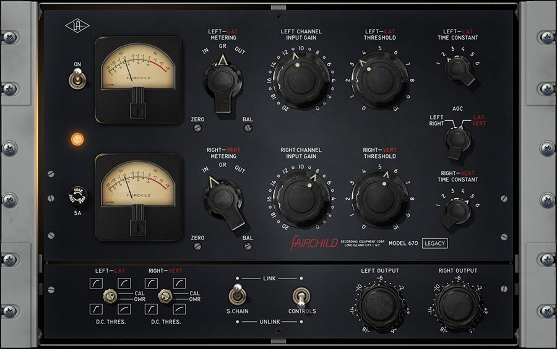Click the Right-Vert OWR label
This screenshot has width=557, height=349.
[x=195, y=299]
